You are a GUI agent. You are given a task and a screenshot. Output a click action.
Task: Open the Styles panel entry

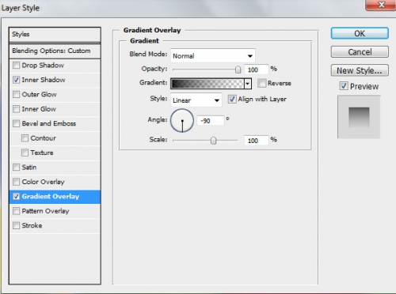pos(55,35)
